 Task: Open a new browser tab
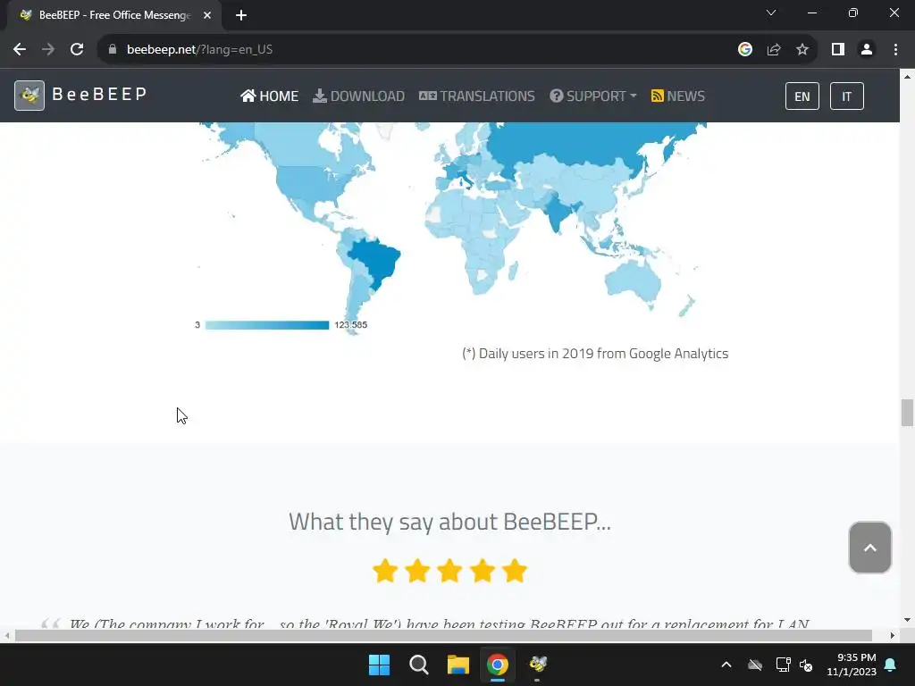tap(241, 15)
